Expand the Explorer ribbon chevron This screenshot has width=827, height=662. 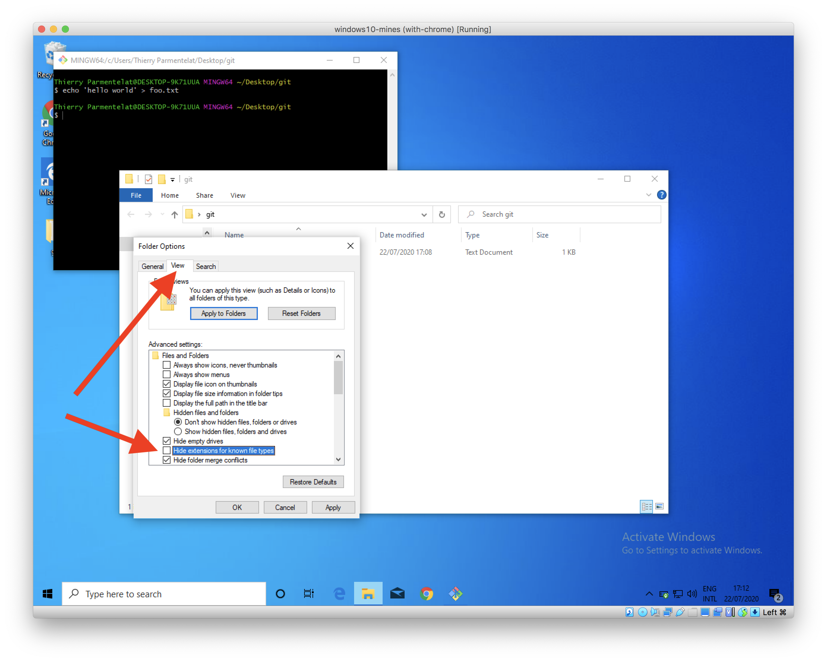click(648, 195)
